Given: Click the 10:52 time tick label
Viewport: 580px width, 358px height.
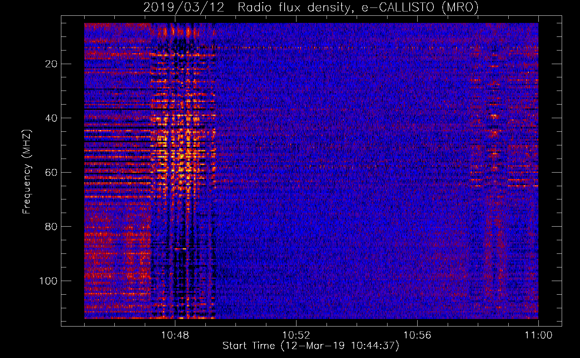Looking at the screenshot, I should (296, 335).
